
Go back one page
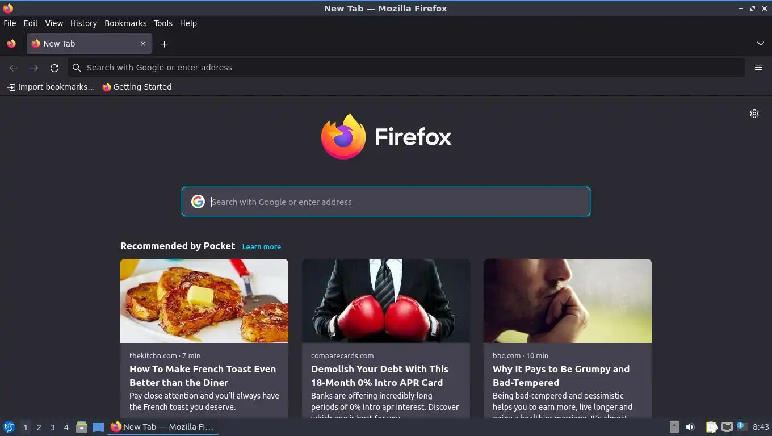click(x=14, y=68)
